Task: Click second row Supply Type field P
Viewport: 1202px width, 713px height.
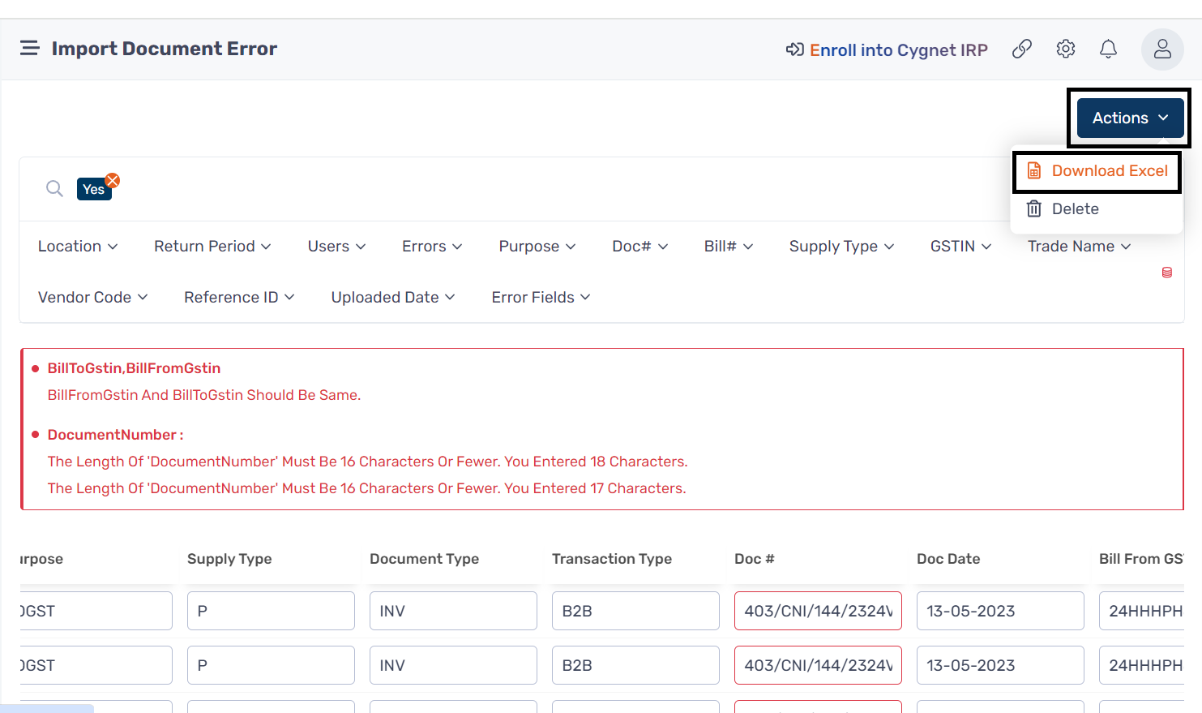Action: (x=271, y=665)
